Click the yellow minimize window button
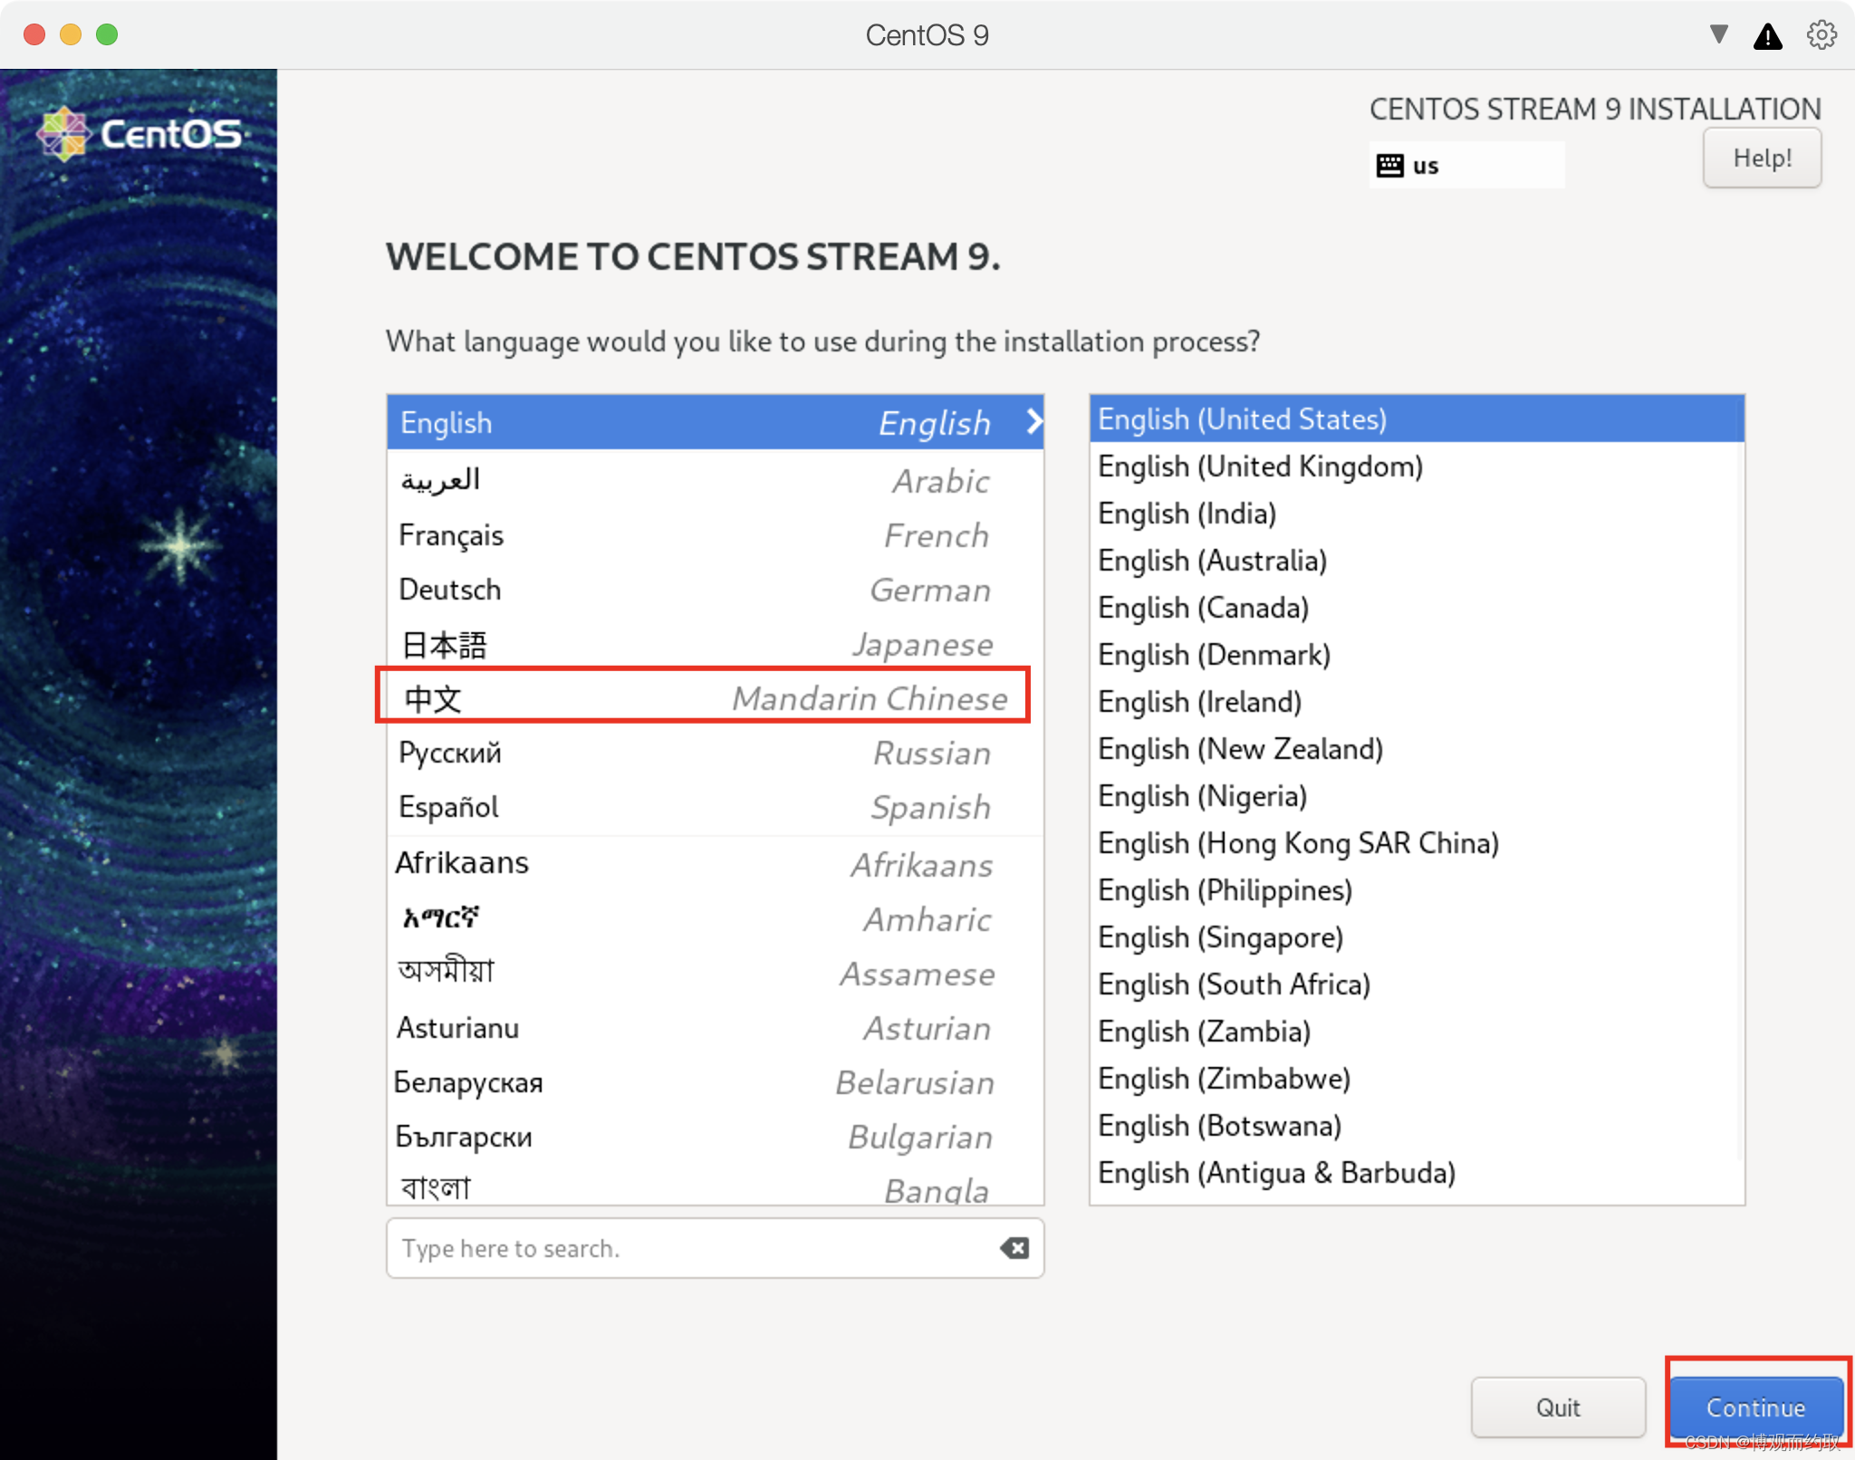Screen dimensions: 1855x1460 point(71,34)
